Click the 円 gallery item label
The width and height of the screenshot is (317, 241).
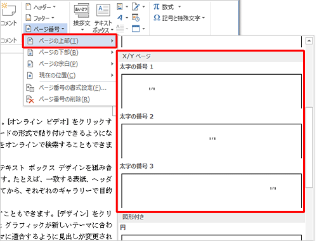pyautogui.click(x=123, y=228)
